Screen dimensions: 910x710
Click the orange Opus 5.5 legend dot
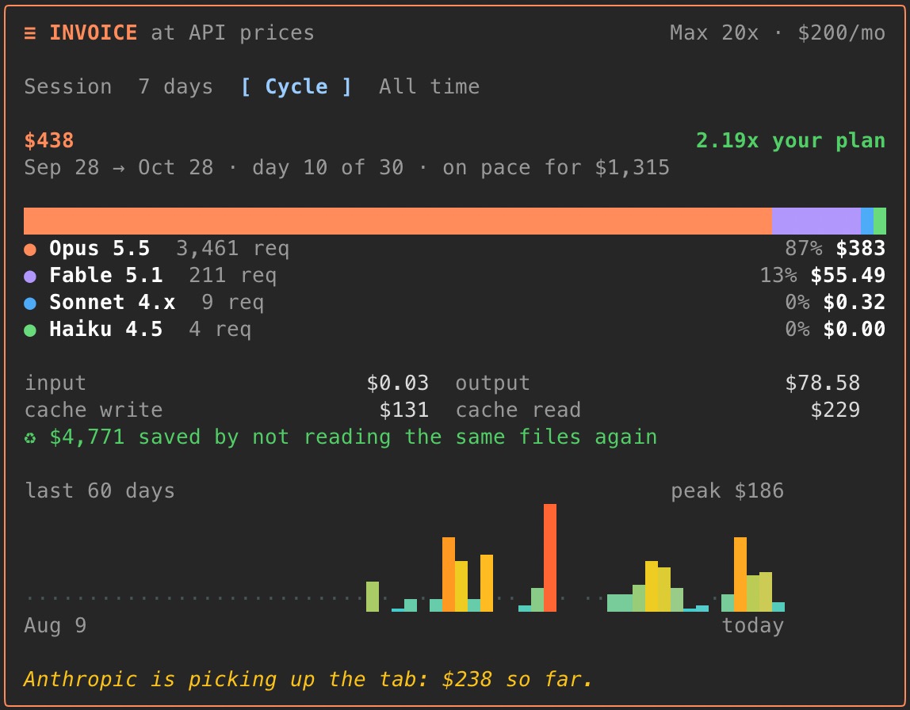point(30,250)
